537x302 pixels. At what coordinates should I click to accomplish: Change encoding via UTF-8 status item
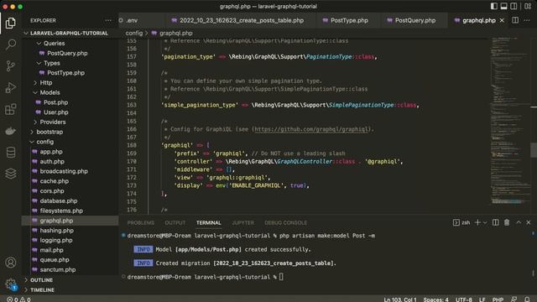click(x=464, y=299)
